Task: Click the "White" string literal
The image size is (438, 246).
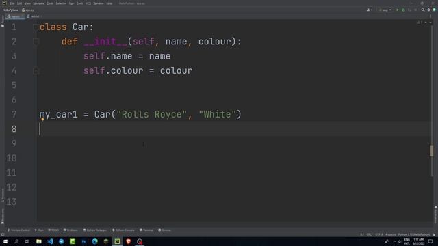Action: point(218,114)
